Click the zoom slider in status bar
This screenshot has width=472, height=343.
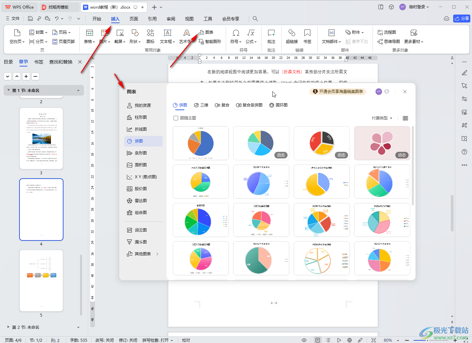427,340
